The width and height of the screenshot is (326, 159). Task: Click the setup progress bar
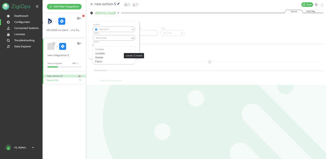point(64,67)
